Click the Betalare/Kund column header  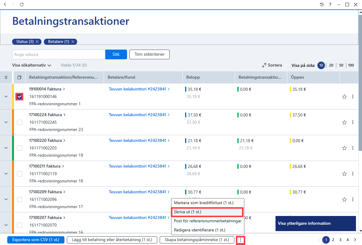click(x=143, y=77)
